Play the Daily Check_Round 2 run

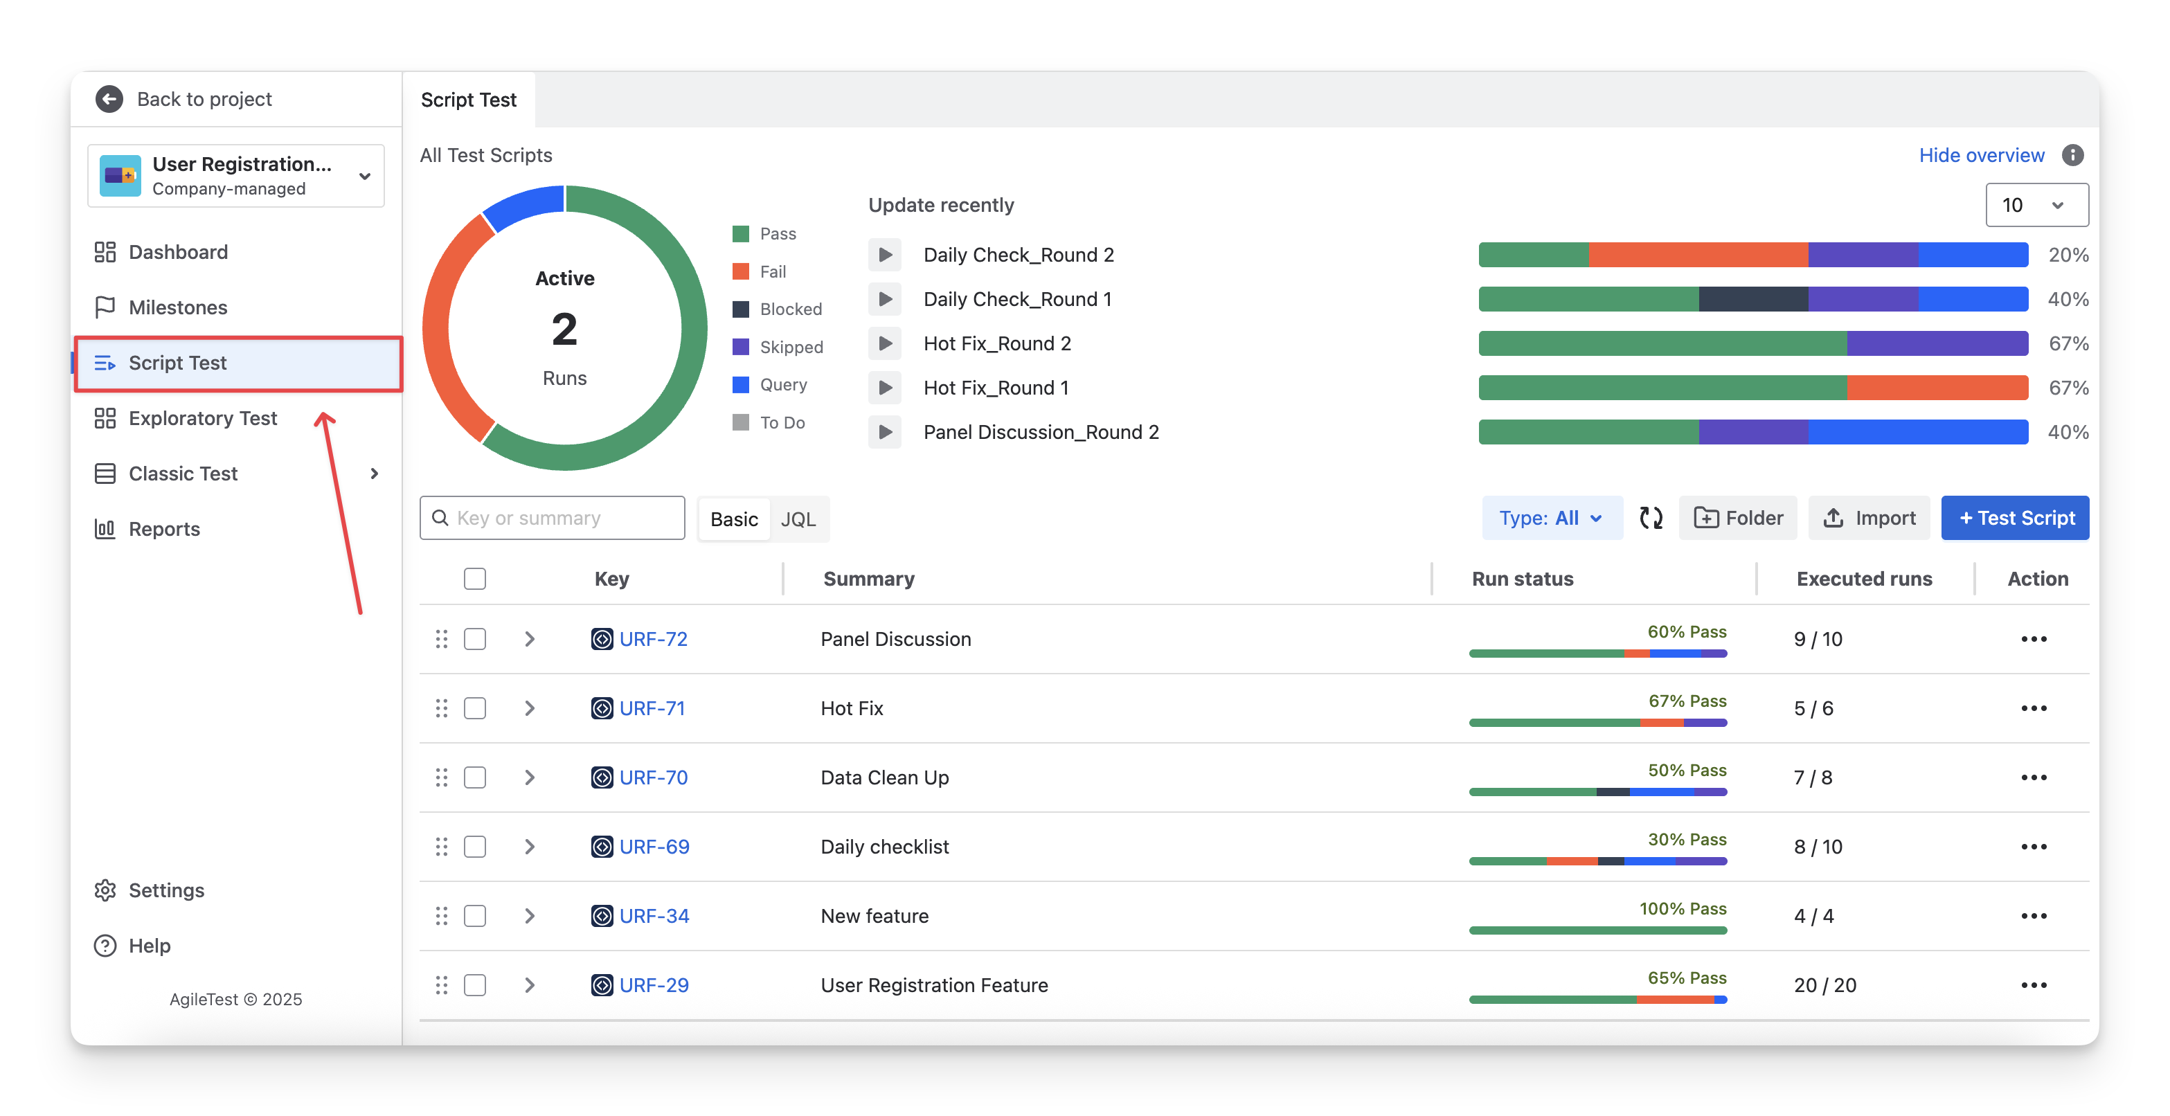[x=884, y=255]
